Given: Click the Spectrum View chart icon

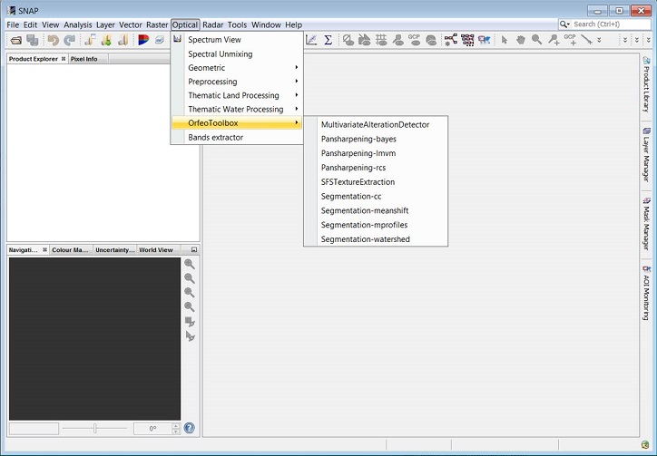Looking at the screenshot, I should click(177, 39).
